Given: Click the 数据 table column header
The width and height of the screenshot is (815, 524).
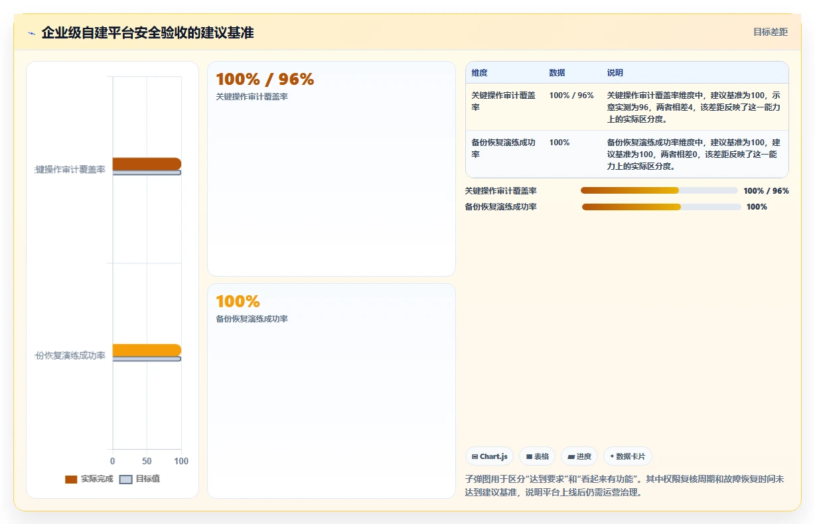Looking at the screenshot, I should 557,73.
